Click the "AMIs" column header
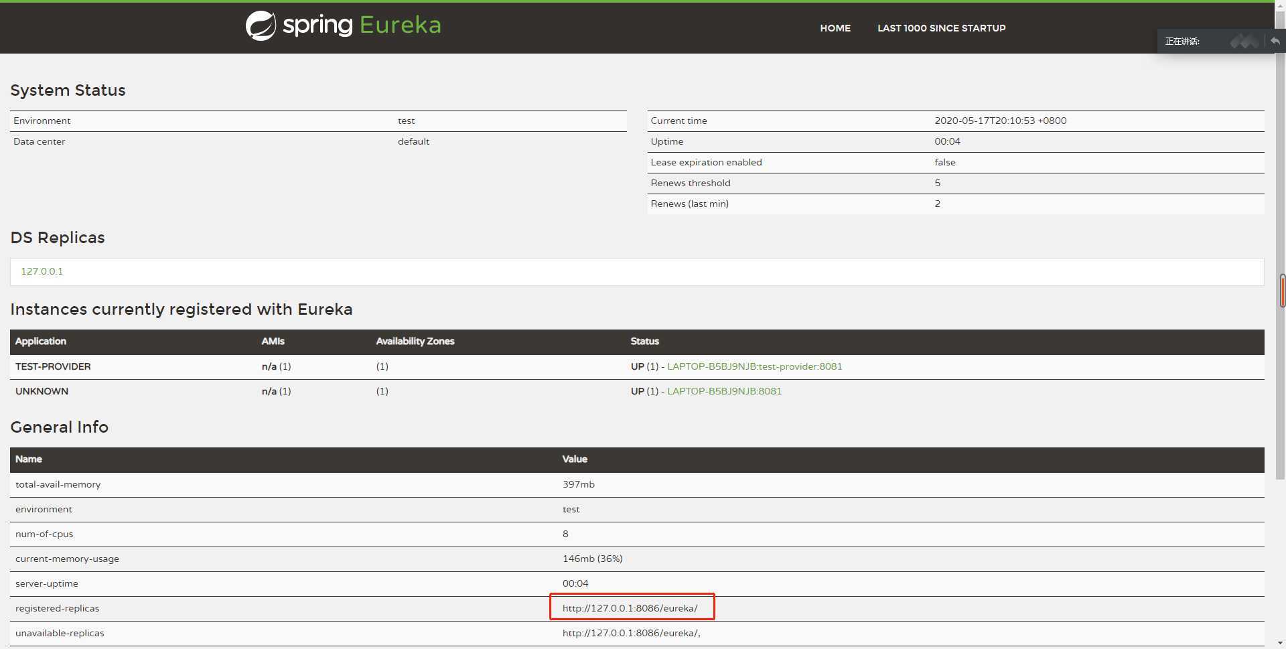 click(x=273, y=342)
